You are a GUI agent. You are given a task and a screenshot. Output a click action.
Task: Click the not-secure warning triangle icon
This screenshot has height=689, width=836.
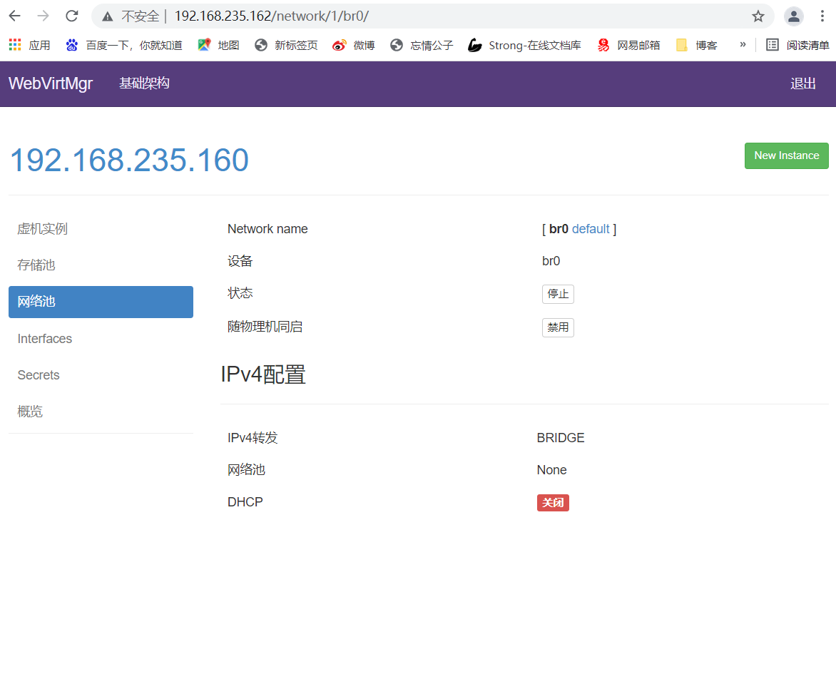(108, 16)
